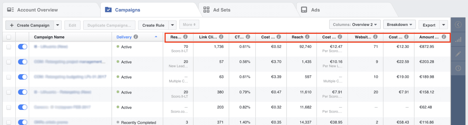
Task: Click the pencil edit icon in sidebar
Action: pyautogui.click(x=458, y=54)
